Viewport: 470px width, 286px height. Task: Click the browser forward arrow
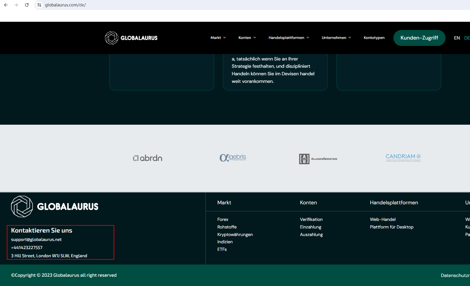coord(16,5)
